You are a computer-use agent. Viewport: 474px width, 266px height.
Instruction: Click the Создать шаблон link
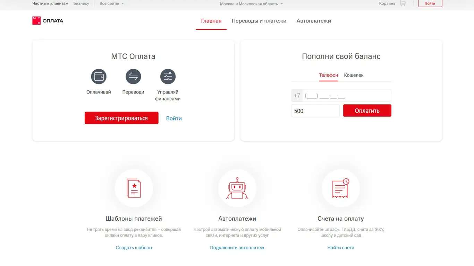click(134, 248)
